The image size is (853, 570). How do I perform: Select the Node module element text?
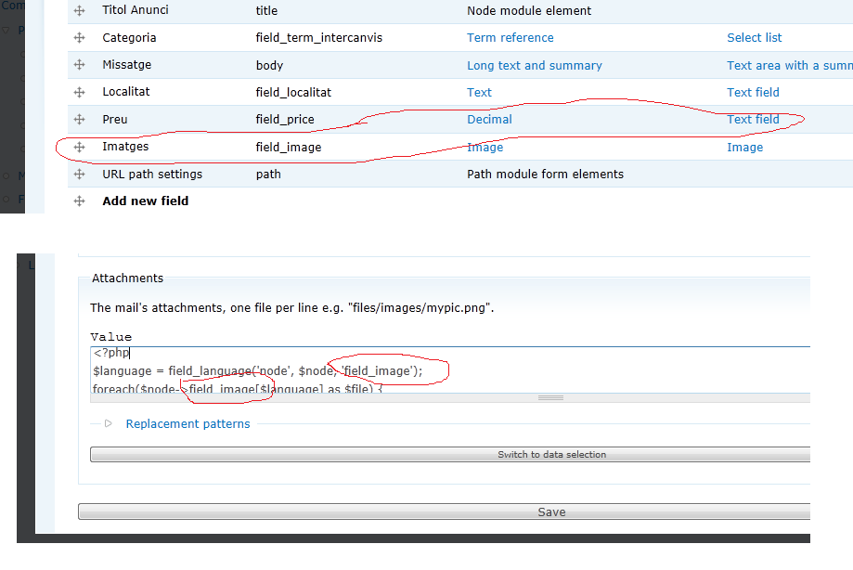coord(529,11)
